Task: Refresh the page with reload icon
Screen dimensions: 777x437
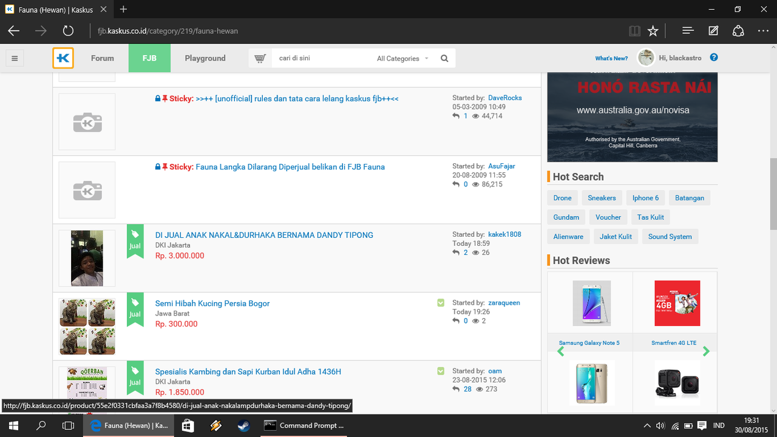Action: pyautogui.click(x=68, y=31)
